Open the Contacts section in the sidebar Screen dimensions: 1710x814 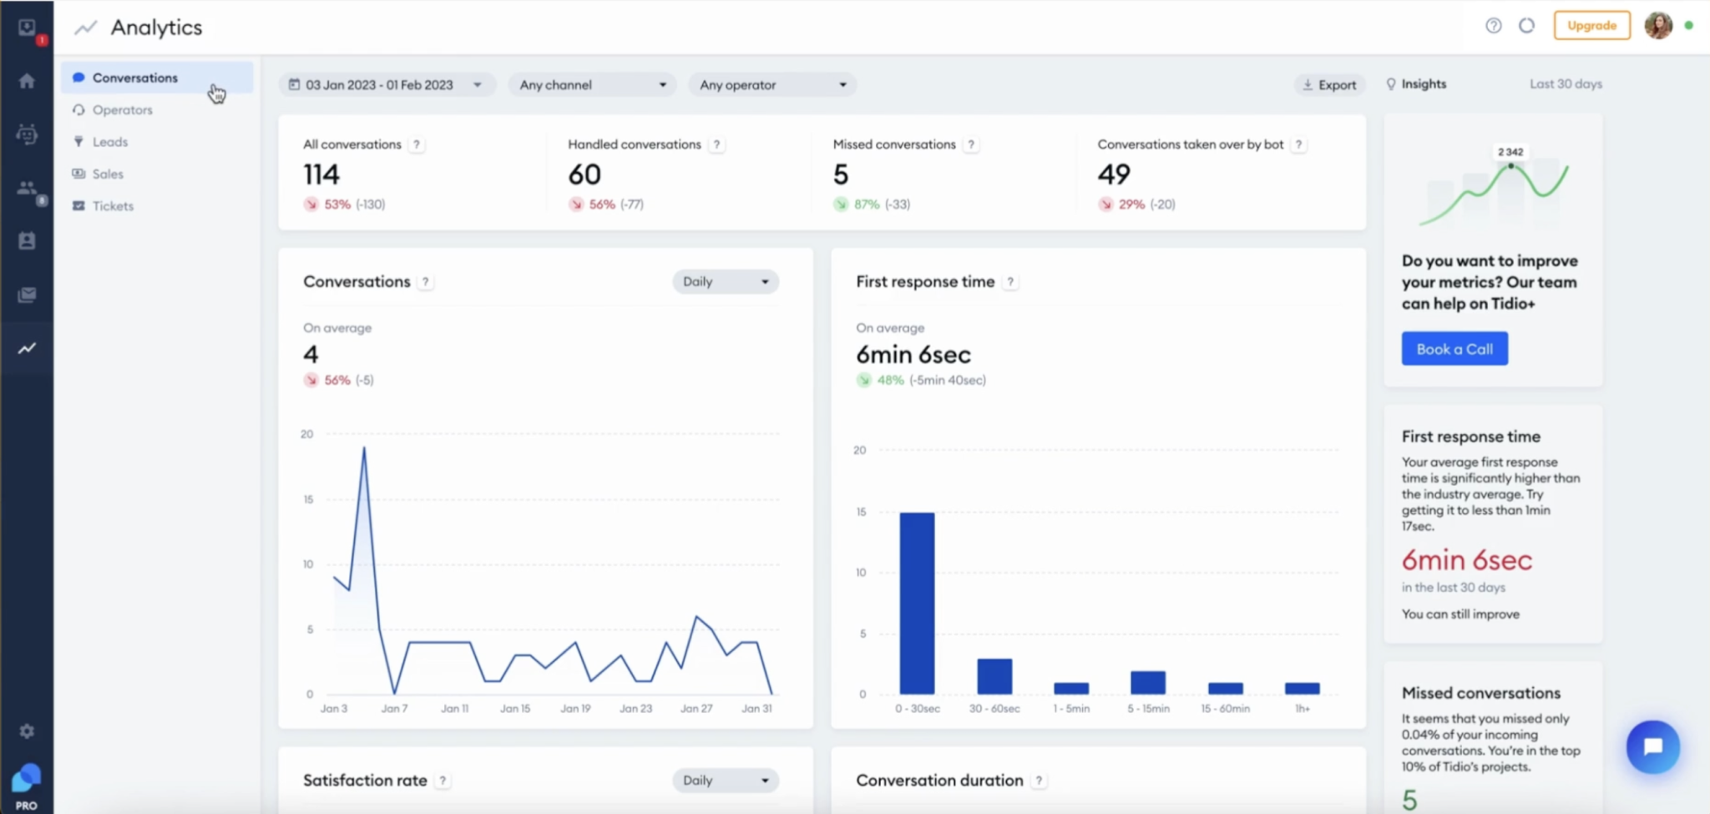coord(27,240)
